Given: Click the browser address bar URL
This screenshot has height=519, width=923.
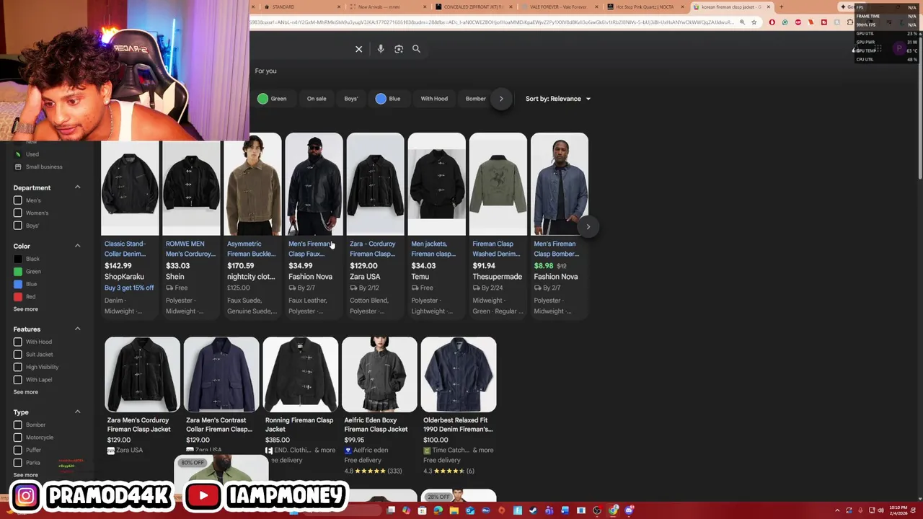Looking at the screenshot, I should [490, 22].
